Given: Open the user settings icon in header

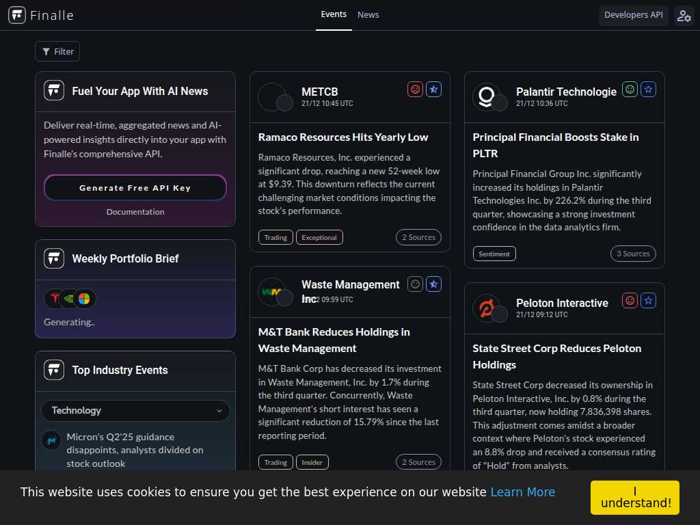Looking at the screenshot, I should click(x=684, y=16).
